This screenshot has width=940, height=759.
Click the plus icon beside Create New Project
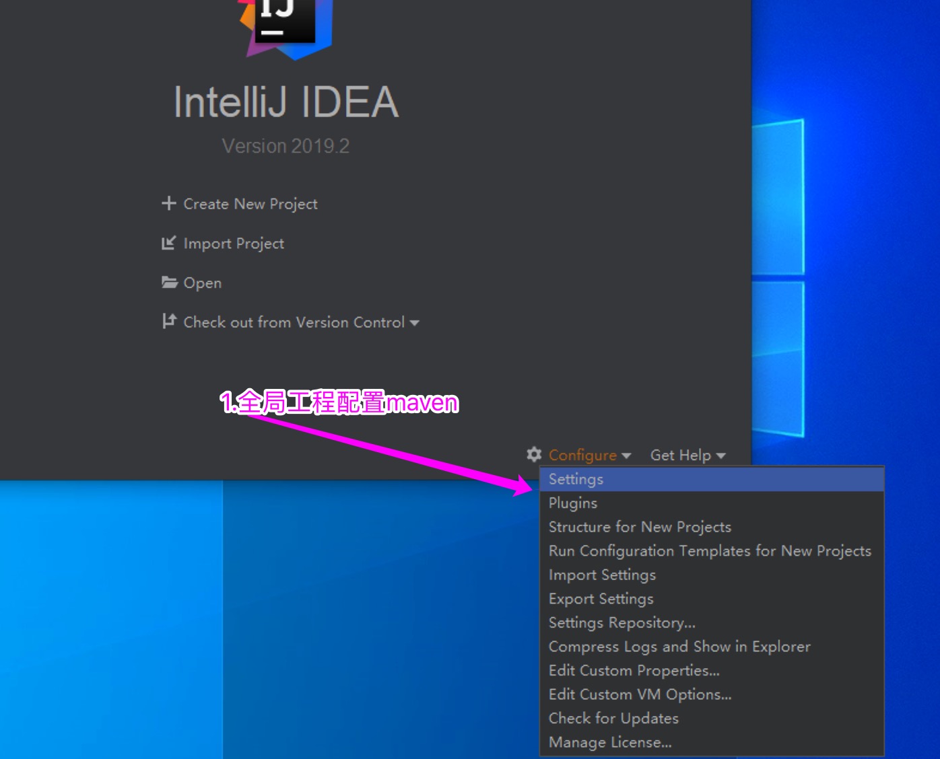[x=169, y=203]
